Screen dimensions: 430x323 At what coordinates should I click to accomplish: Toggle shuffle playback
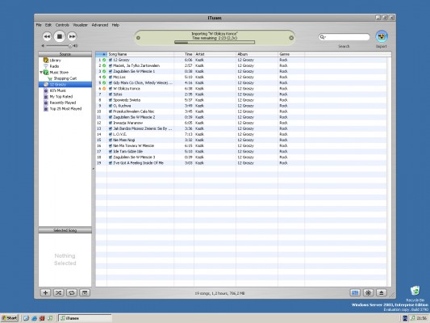pyautogui.click(x=58, y=293)
